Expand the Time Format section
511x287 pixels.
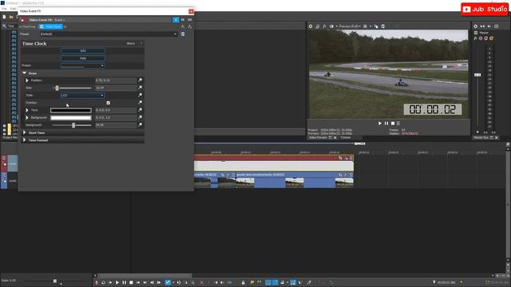coord(25,140)
